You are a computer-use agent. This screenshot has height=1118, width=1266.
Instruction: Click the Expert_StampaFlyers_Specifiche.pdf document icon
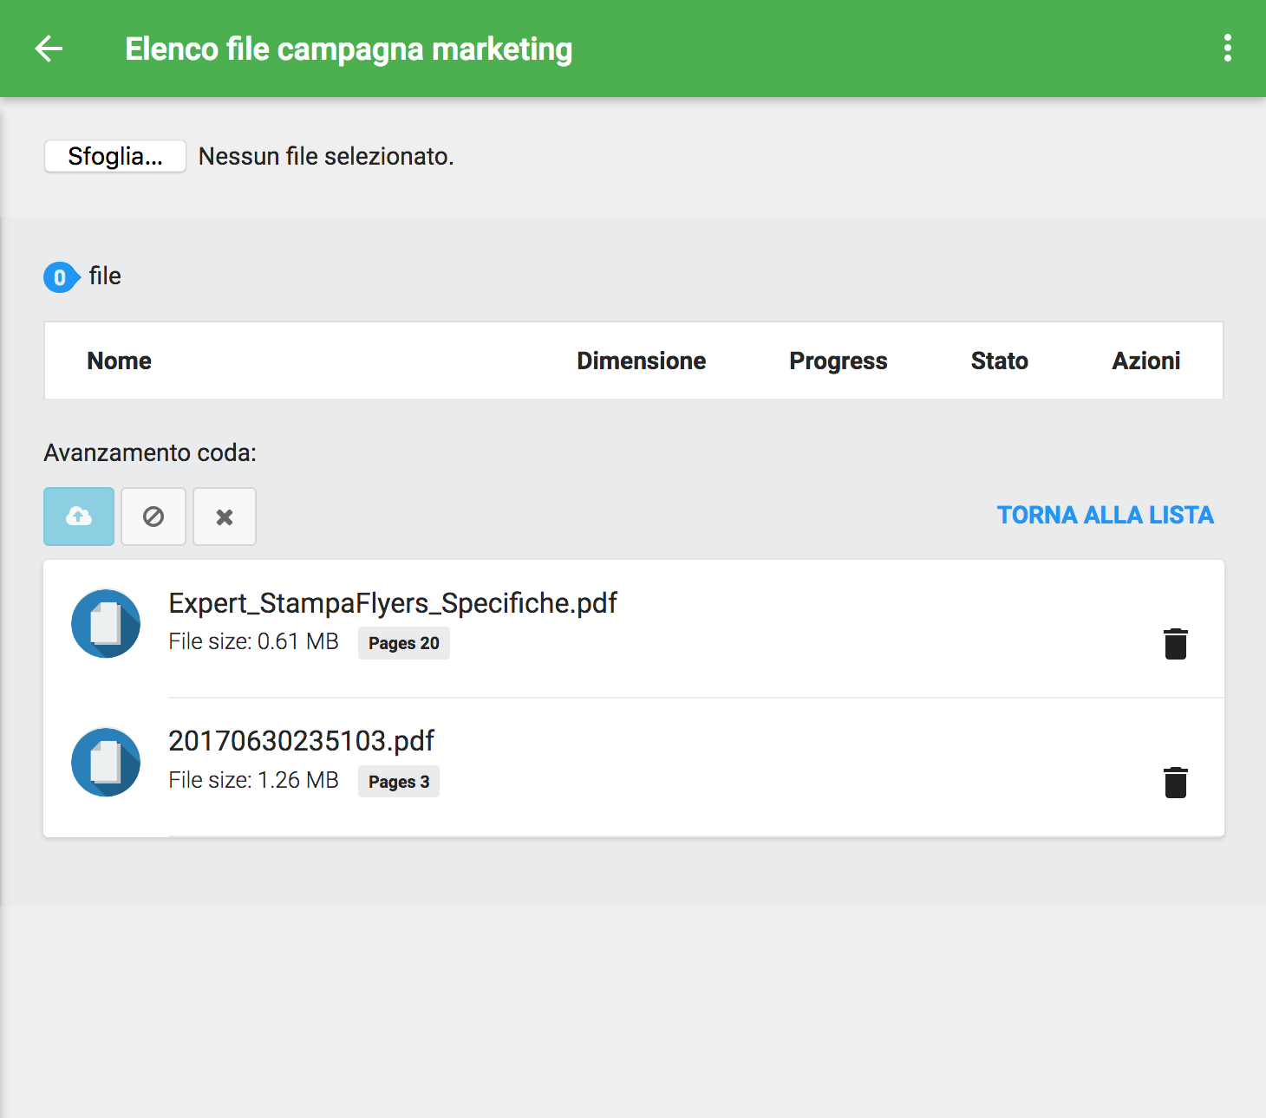pyautogui.click(x=106, y=624)
